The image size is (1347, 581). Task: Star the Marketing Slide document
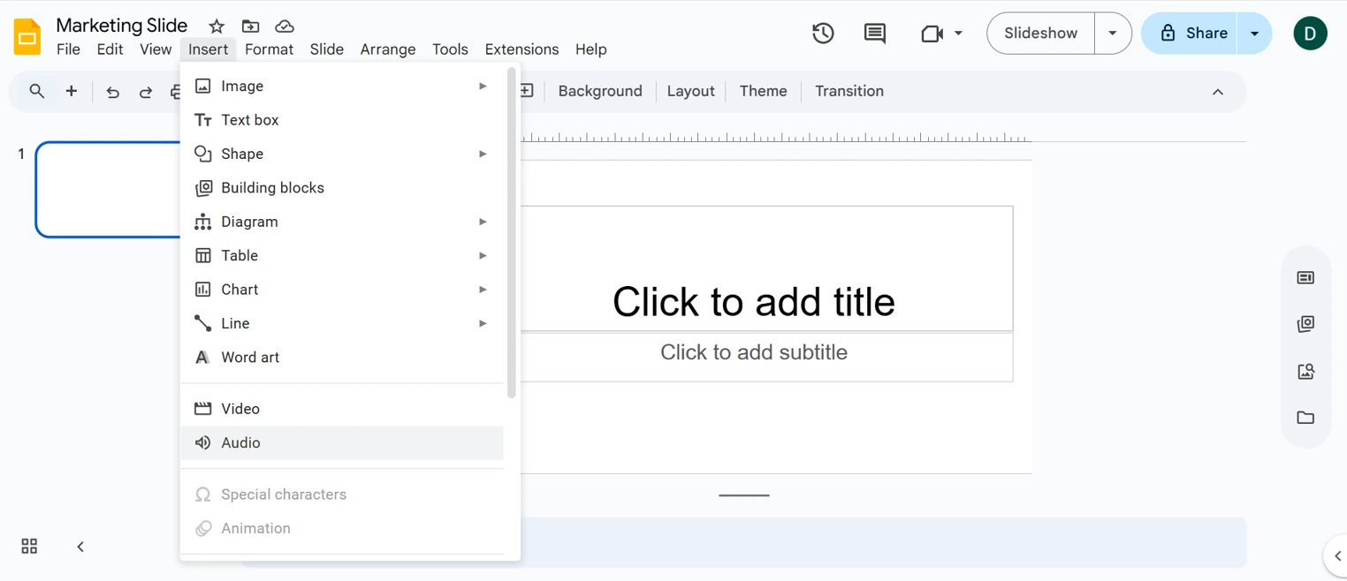[217, 26]
